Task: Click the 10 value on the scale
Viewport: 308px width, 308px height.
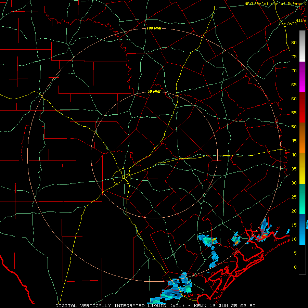Action: [x=294, y=239]
